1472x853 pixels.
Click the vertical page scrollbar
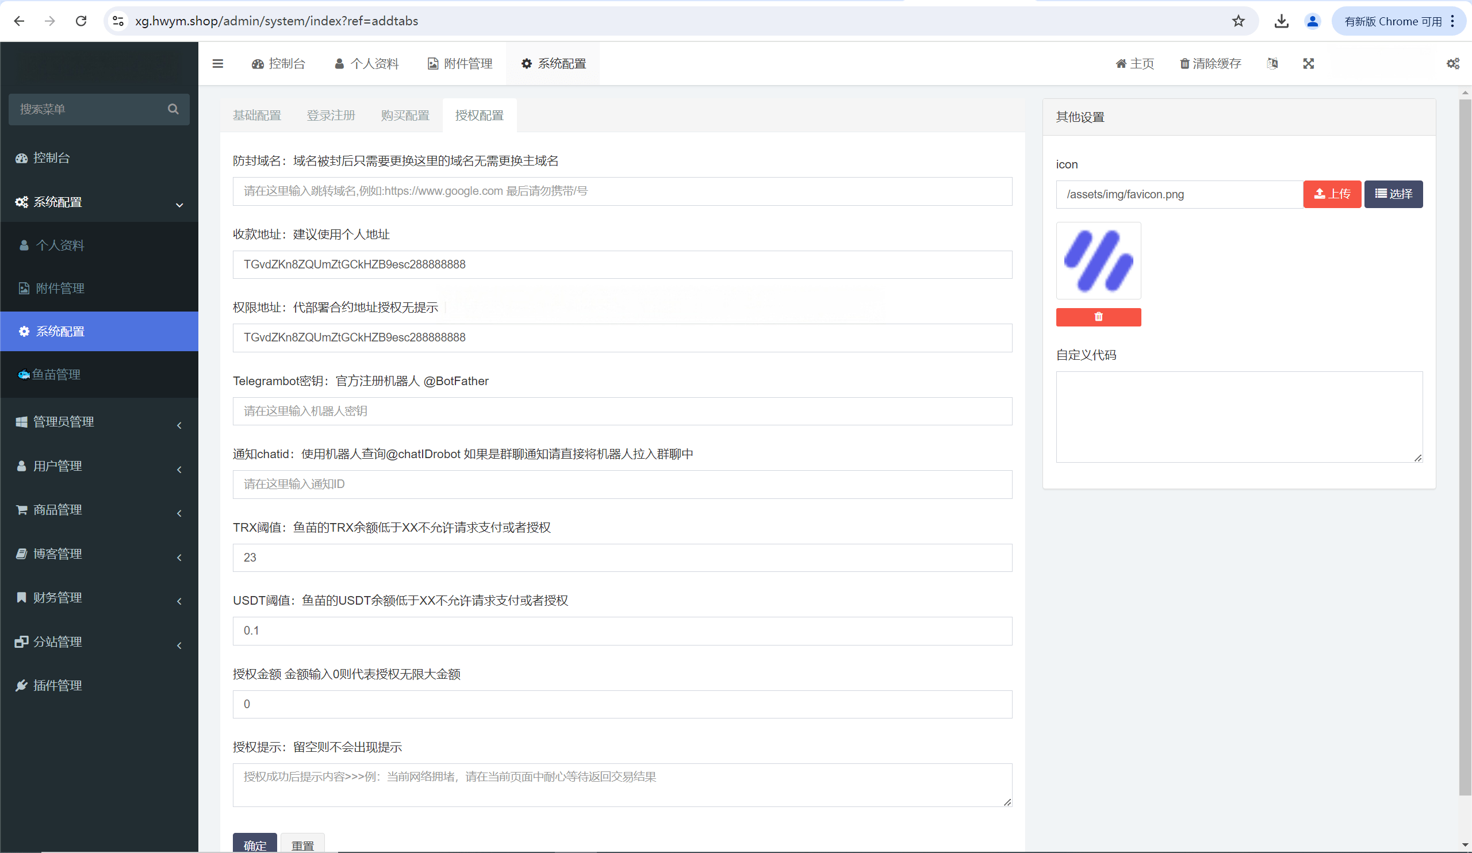click(x=1465, y=444)
